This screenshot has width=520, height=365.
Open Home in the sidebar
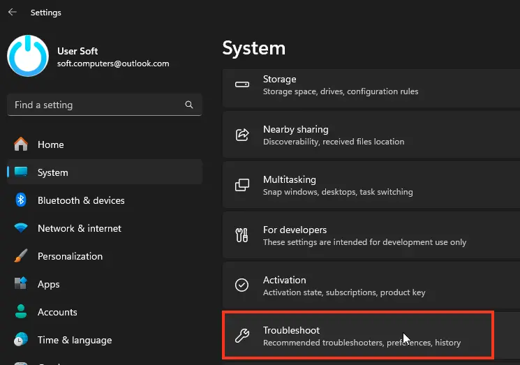click(x=50, y=144)
